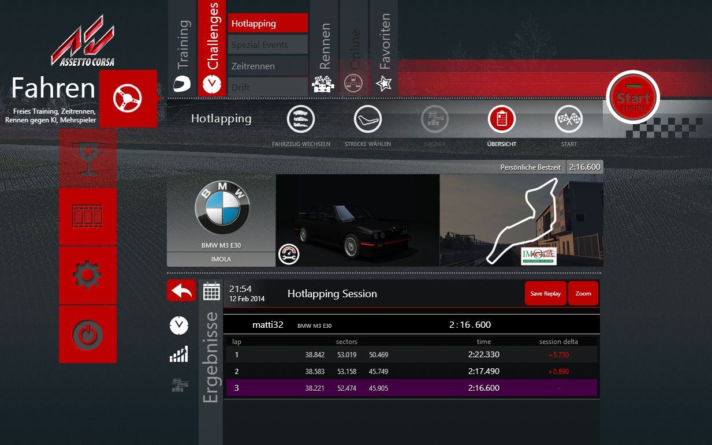Viewport: 712px width, 445px height.
Task: Click the 12 Feb 2014 date
Action: tap(247, 299)
